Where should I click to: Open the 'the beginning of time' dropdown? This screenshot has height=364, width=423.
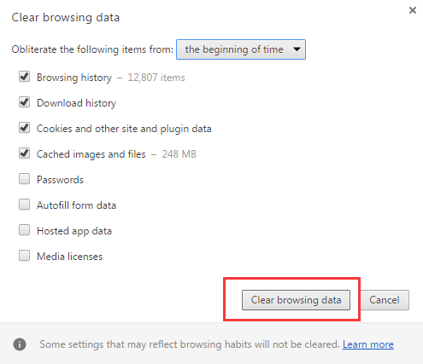(x=241, y=49)
